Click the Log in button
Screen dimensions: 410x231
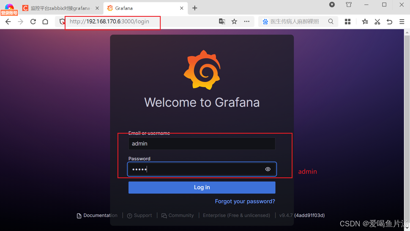(202, 188)
